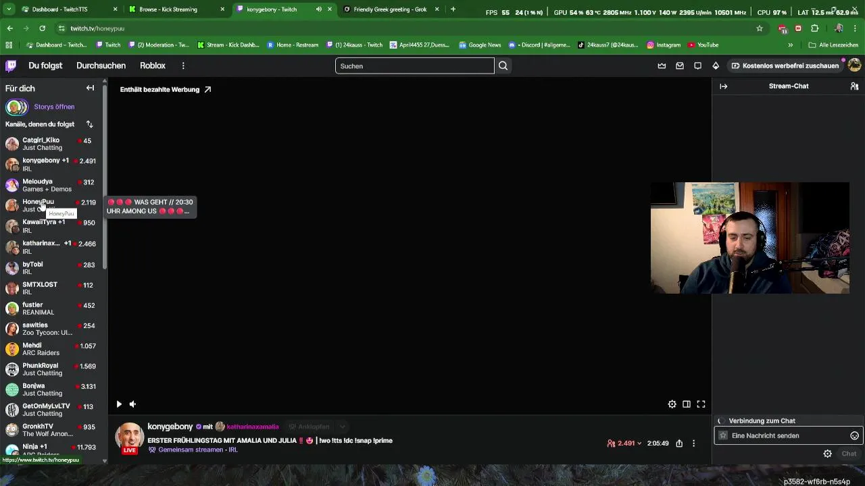865x486 pixels.
Task: Open the chat community users icon
Action: click(854, 86)
